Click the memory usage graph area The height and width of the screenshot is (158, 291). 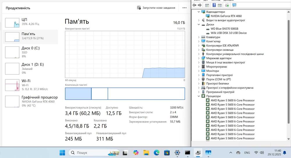(x=125, y=54)
